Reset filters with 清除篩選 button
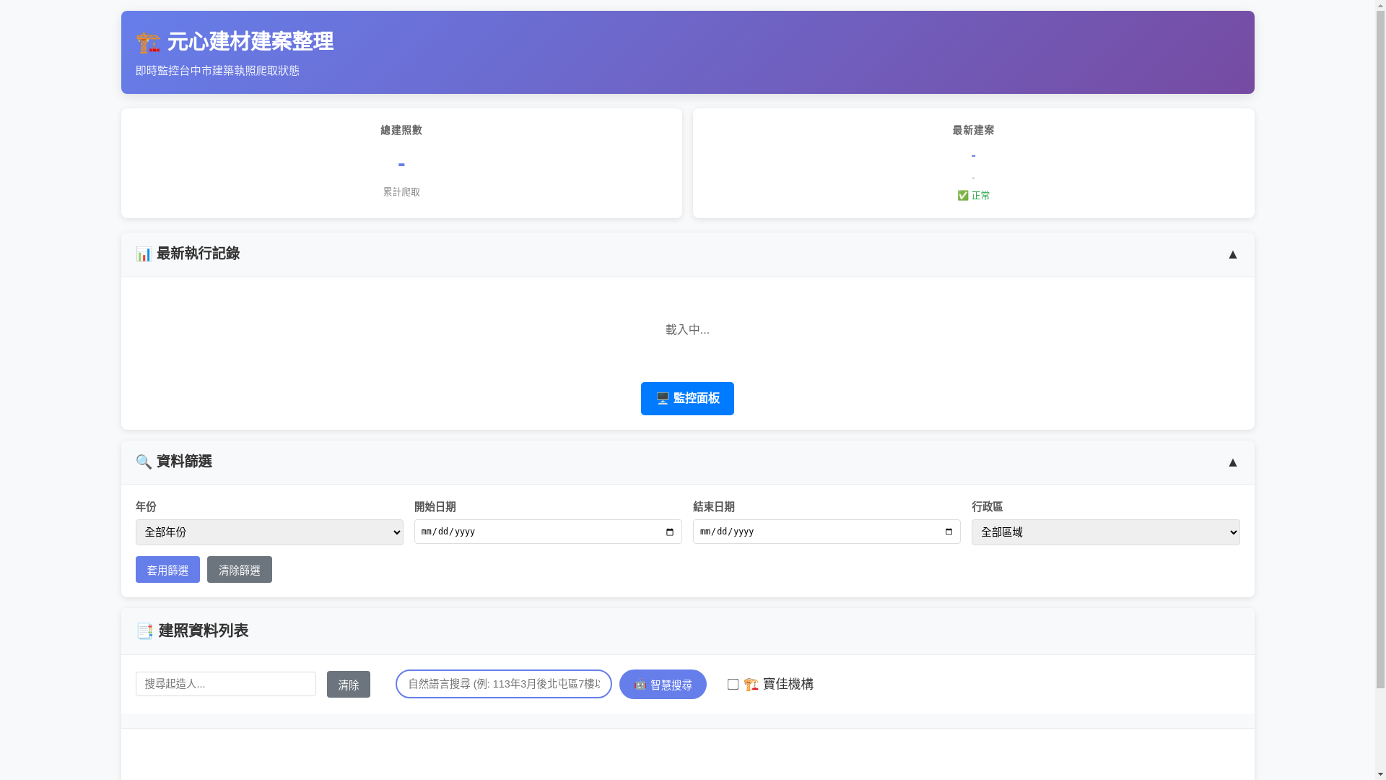Viewport: 1386px width, 780px height. coord(240,570)
